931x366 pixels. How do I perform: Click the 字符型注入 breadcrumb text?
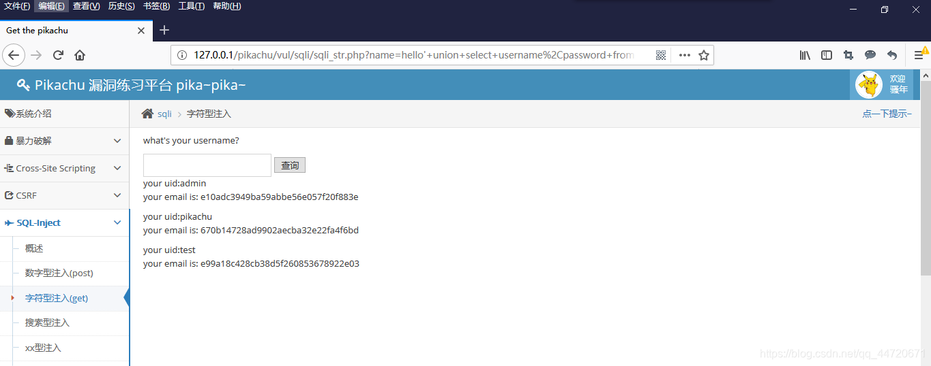point(209,114)
